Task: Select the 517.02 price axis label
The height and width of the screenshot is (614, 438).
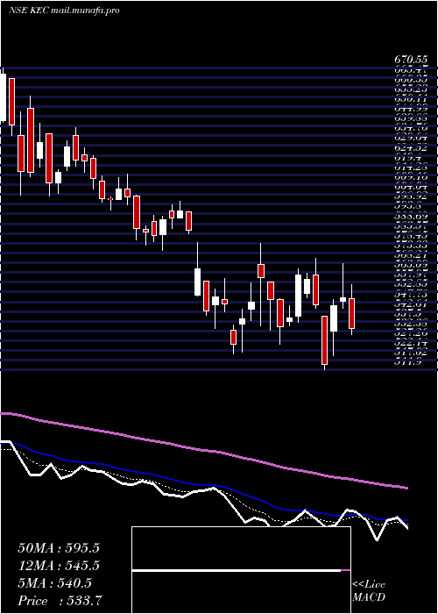Action: (x=411, y=353)
